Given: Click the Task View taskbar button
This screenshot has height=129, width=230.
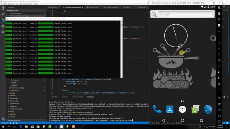Looking at the screenshot, I should click(x=14, y=126).
